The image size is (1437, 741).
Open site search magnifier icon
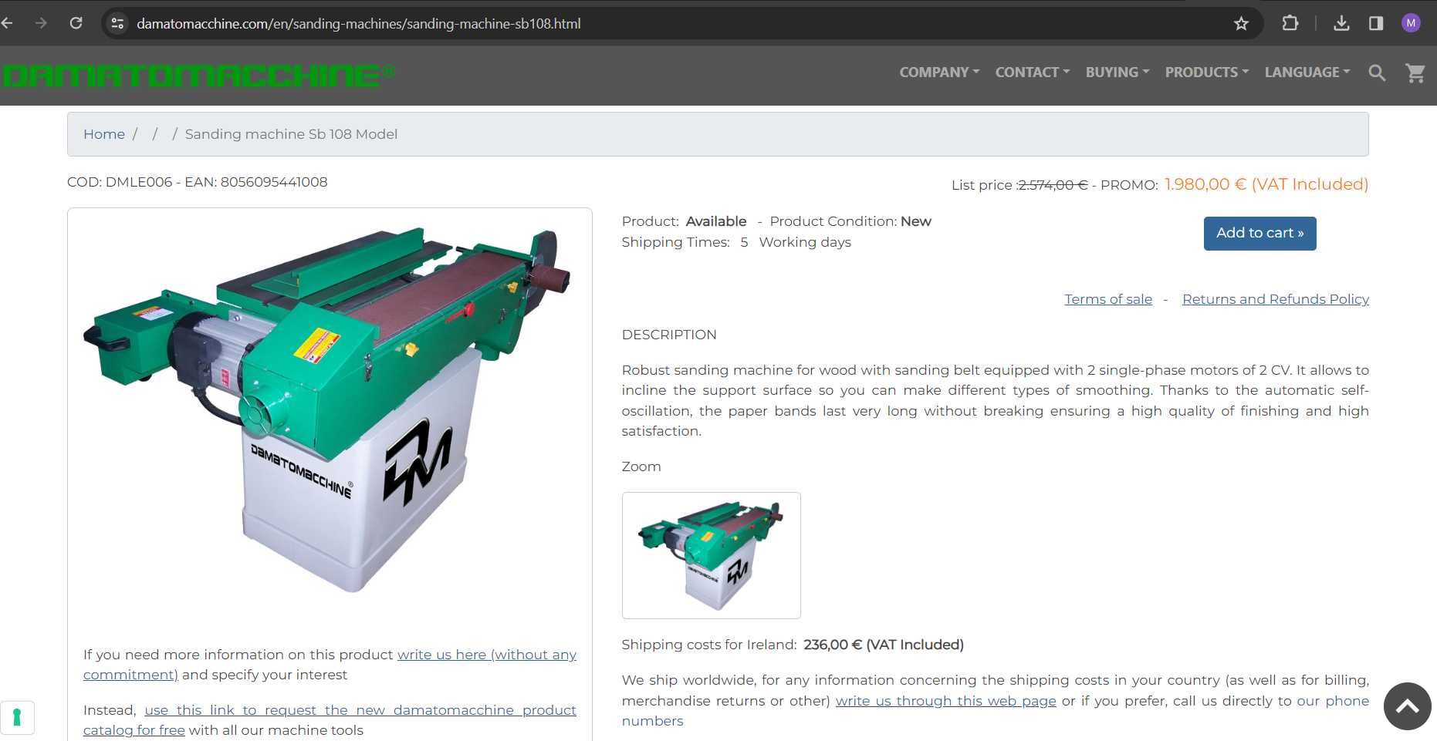[x=1377, y=72]
